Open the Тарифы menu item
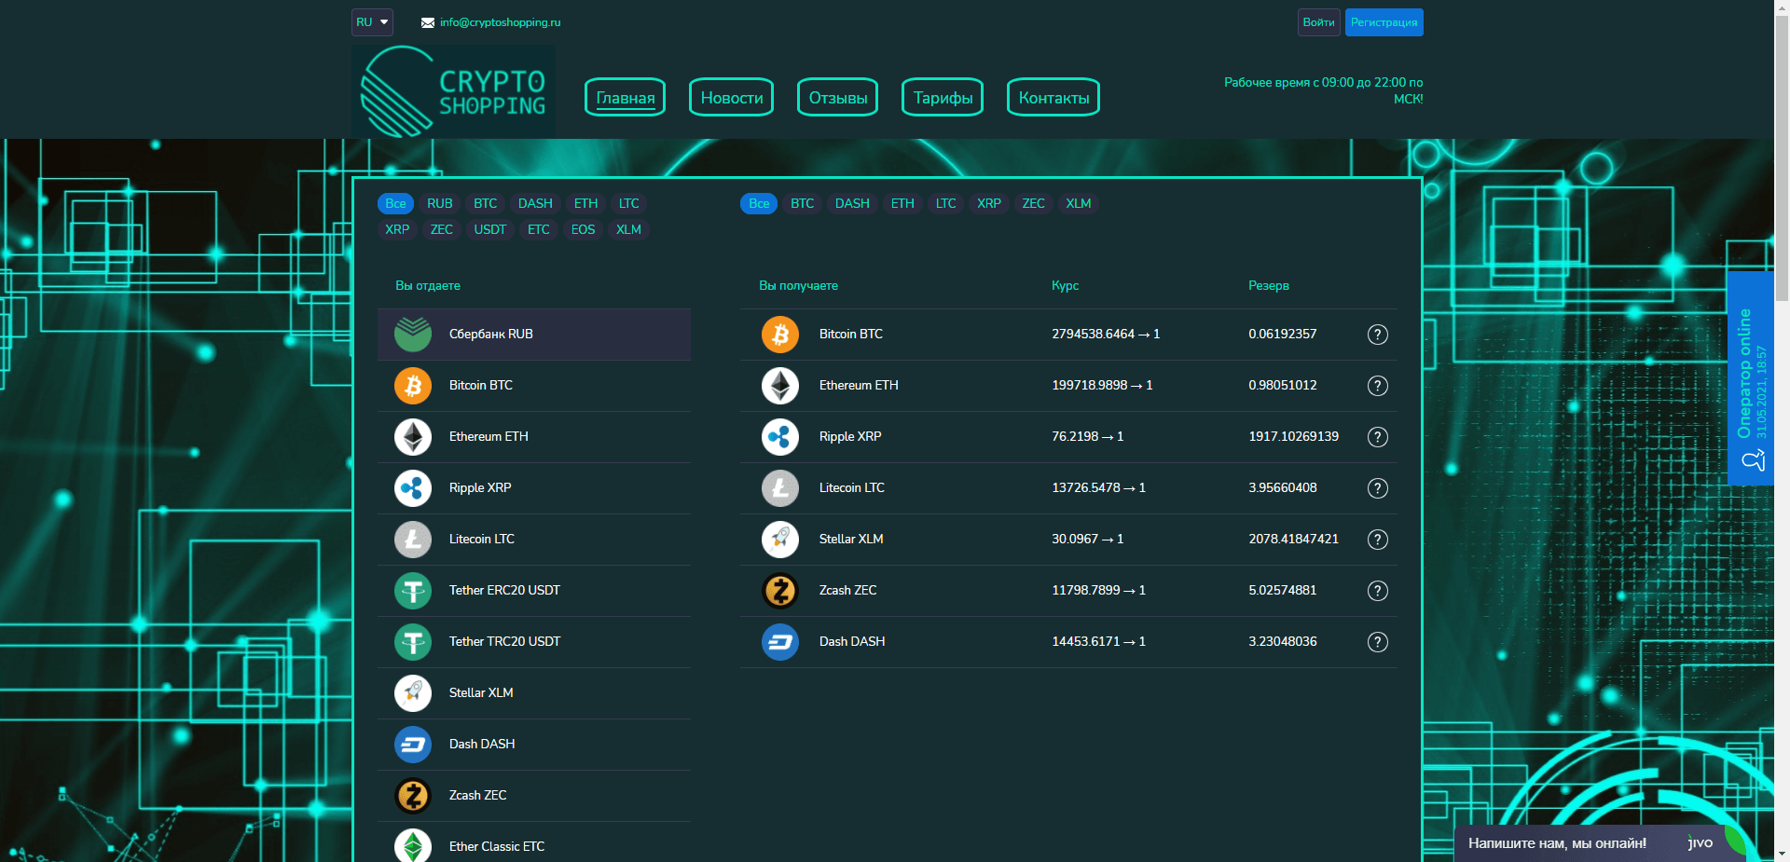 pos(942,96)
